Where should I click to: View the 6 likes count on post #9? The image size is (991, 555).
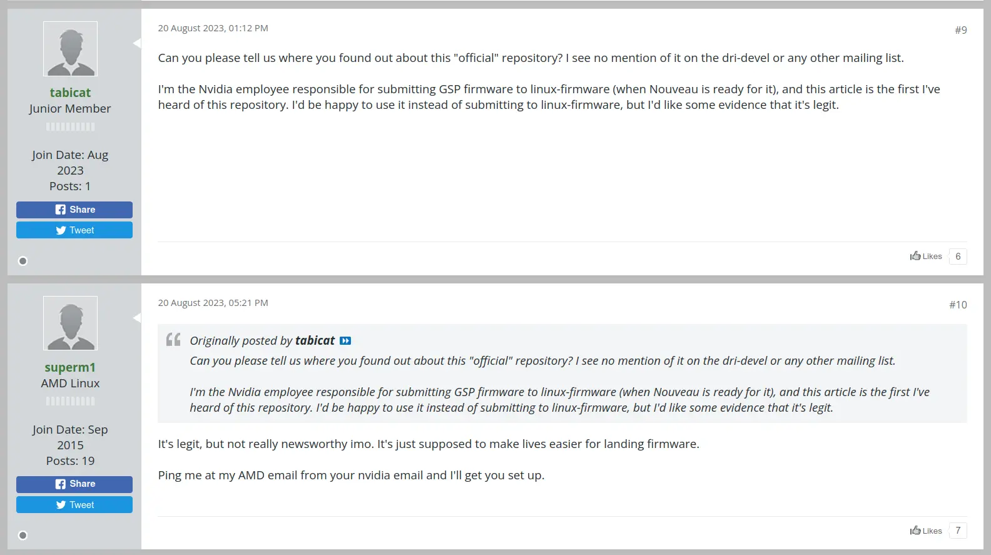point(958,257)
